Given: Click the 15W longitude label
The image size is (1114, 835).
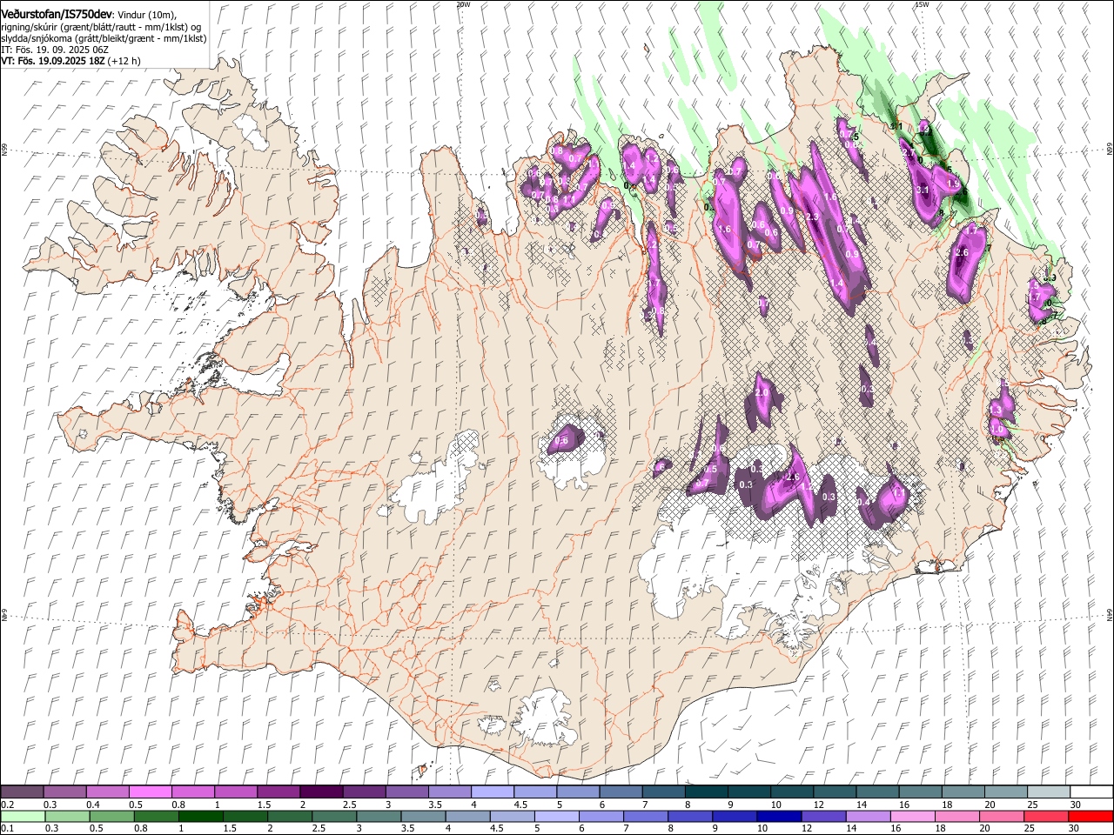Looking at the screenshot, I should [x=921, y=4].
